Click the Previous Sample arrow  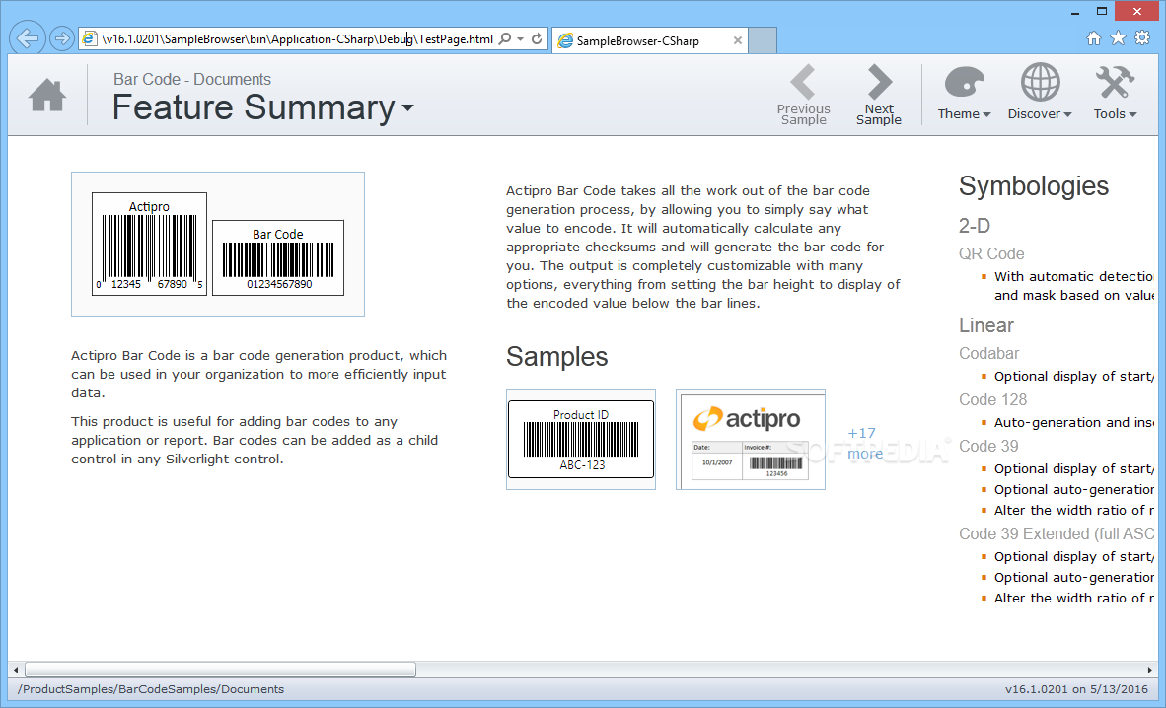coord(804,95)
